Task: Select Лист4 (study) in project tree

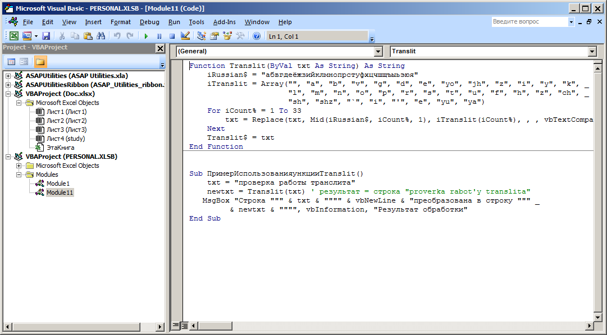Action: point(66,139)
